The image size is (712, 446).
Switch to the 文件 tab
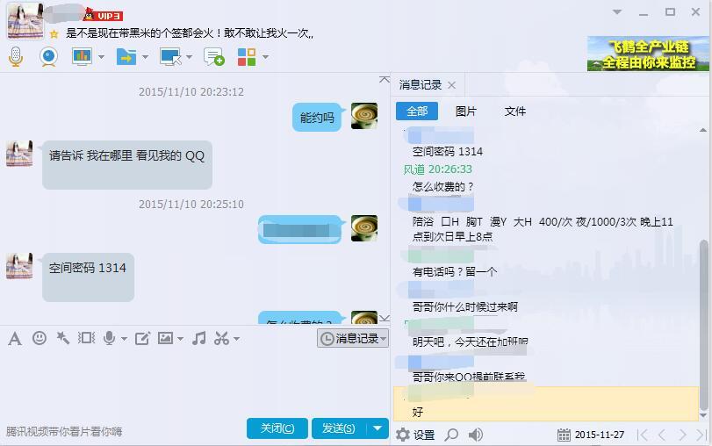click(x=515, y=111)
